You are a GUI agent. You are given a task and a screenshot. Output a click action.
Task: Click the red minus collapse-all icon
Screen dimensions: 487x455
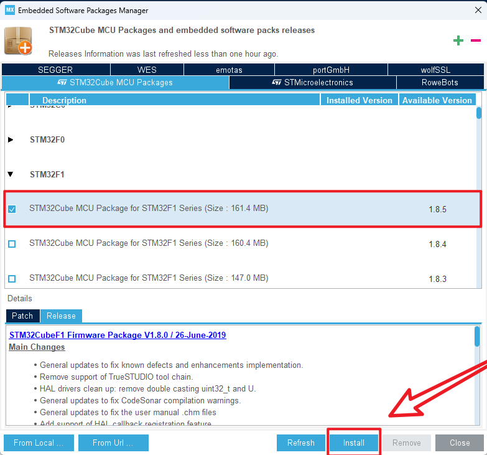pos(476,40)
